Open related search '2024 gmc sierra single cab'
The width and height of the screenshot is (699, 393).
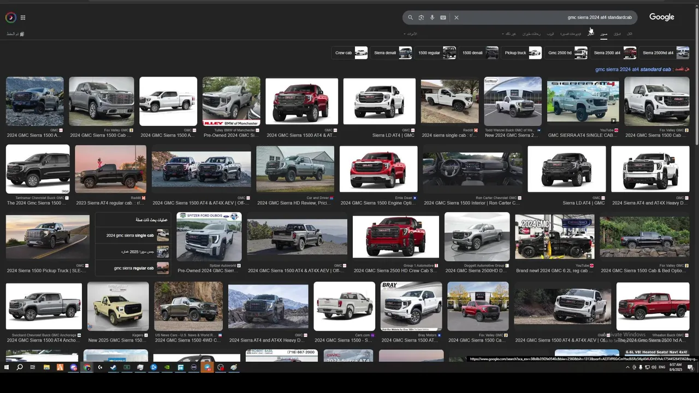click(133, 235)
